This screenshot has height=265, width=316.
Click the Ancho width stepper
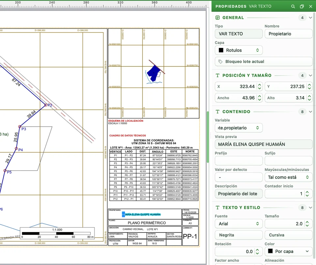pyautogui.click(x=260, y=98)
